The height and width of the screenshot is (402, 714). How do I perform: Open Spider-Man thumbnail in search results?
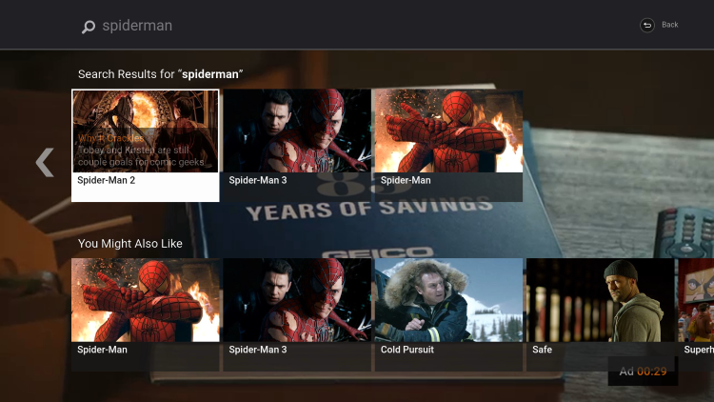click(x=448, y=145)
